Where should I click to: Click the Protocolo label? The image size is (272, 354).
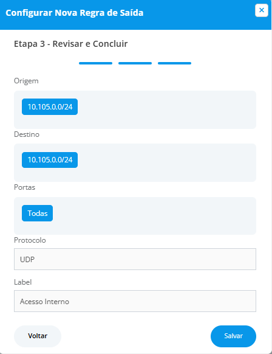pyautogui.click(x=30, y=240)
